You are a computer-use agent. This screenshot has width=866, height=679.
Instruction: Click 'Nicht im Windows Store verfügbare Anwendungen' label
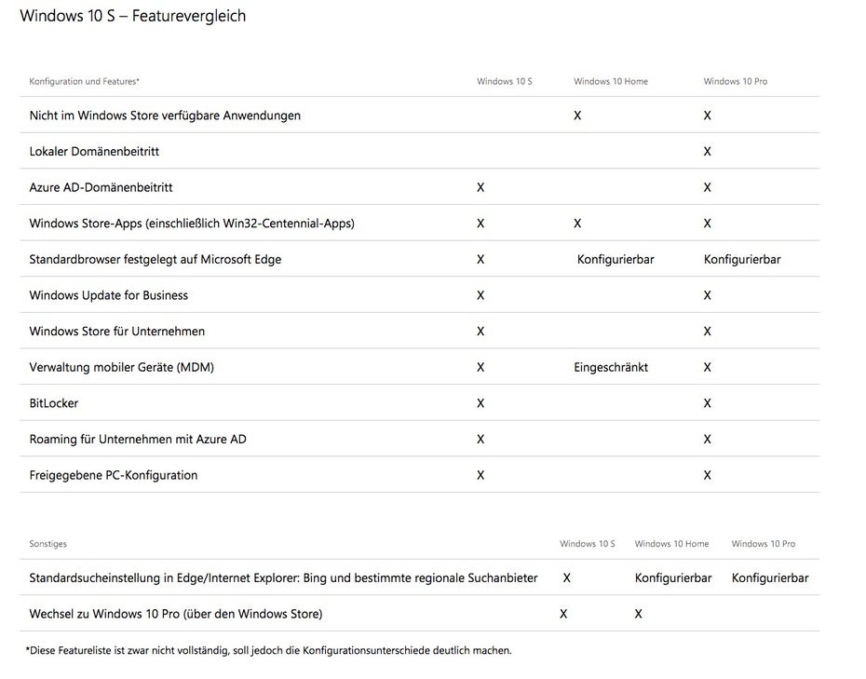click(x=165, y=115)
